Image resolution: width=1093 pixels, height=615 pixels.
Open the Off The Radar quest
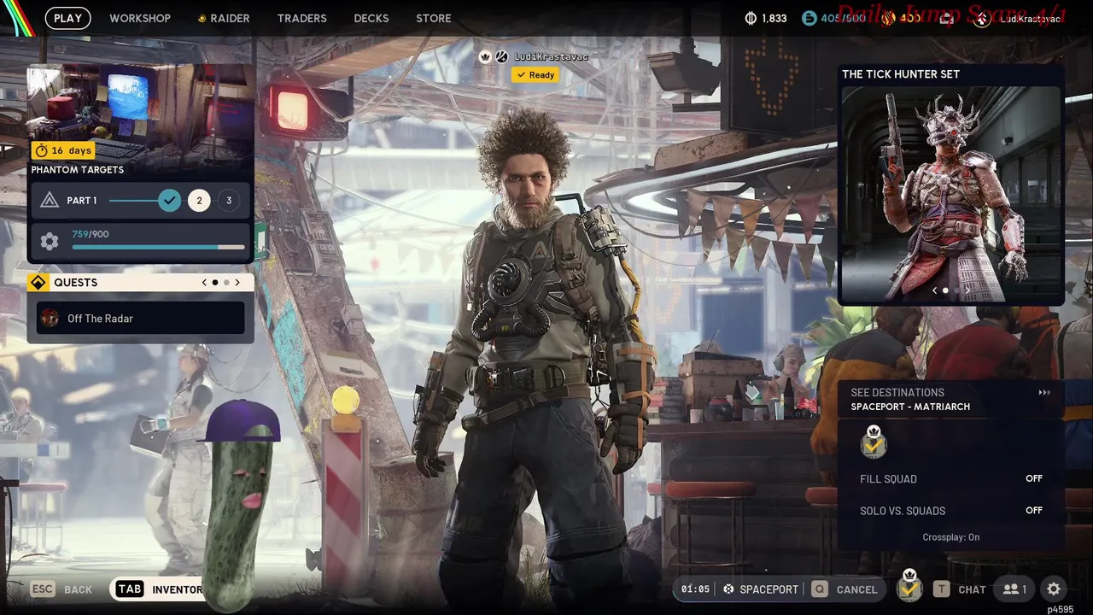141,319
